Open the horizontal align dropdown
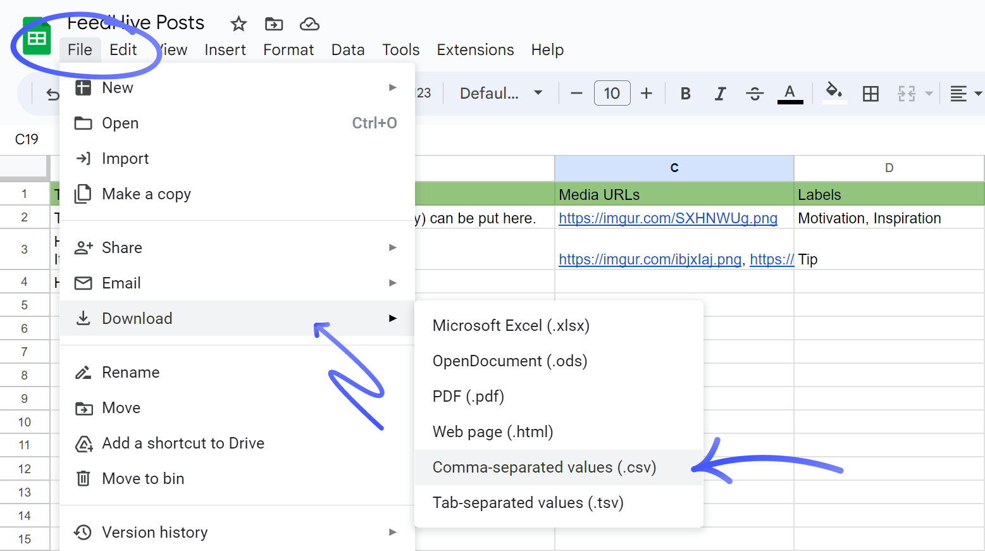The image size is (985, 551). click(x=965, y=94)
